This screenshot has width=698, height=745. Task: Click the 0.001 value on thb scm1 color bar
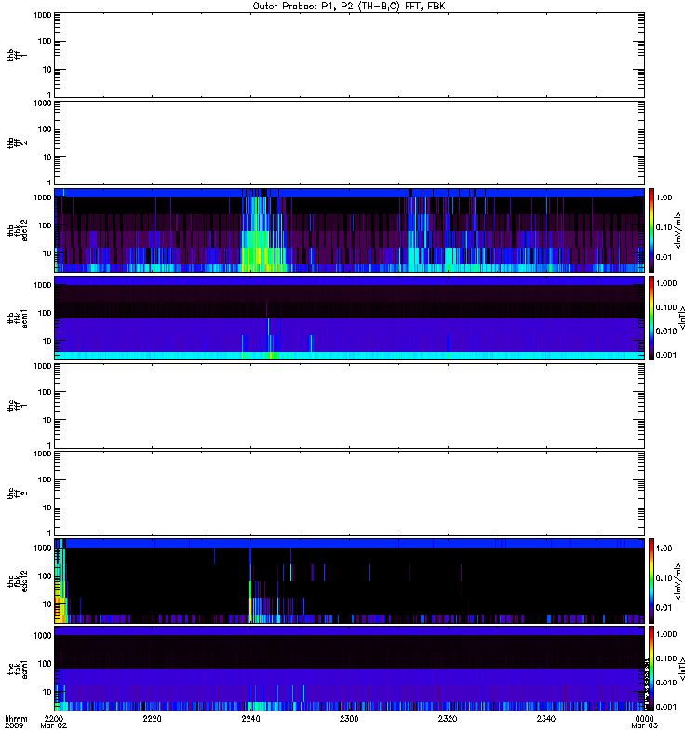click(x=665, y=355)
